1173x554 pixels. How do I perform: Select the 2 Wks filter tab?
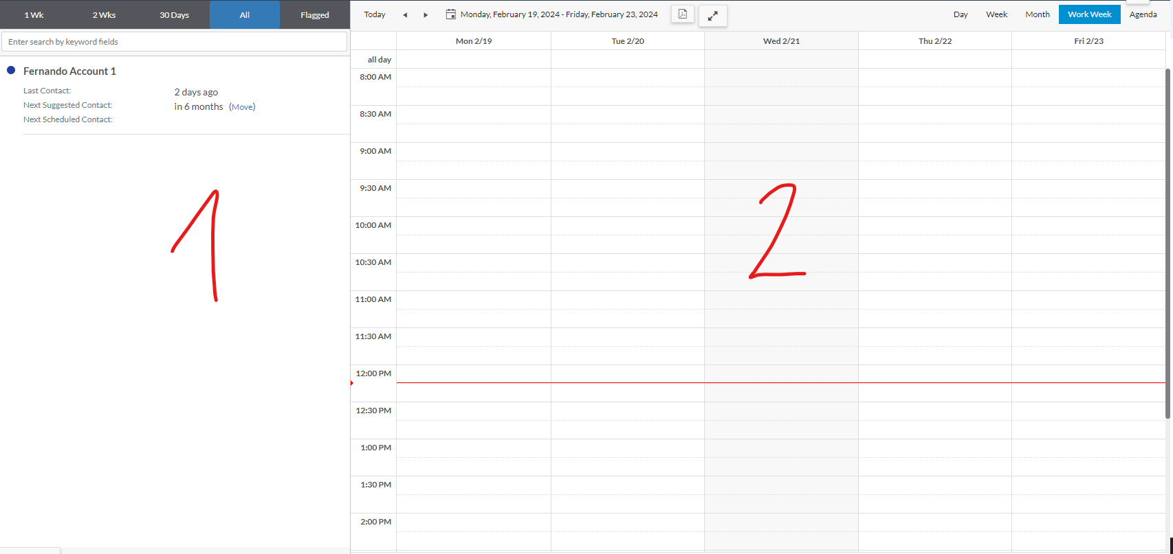105,15
